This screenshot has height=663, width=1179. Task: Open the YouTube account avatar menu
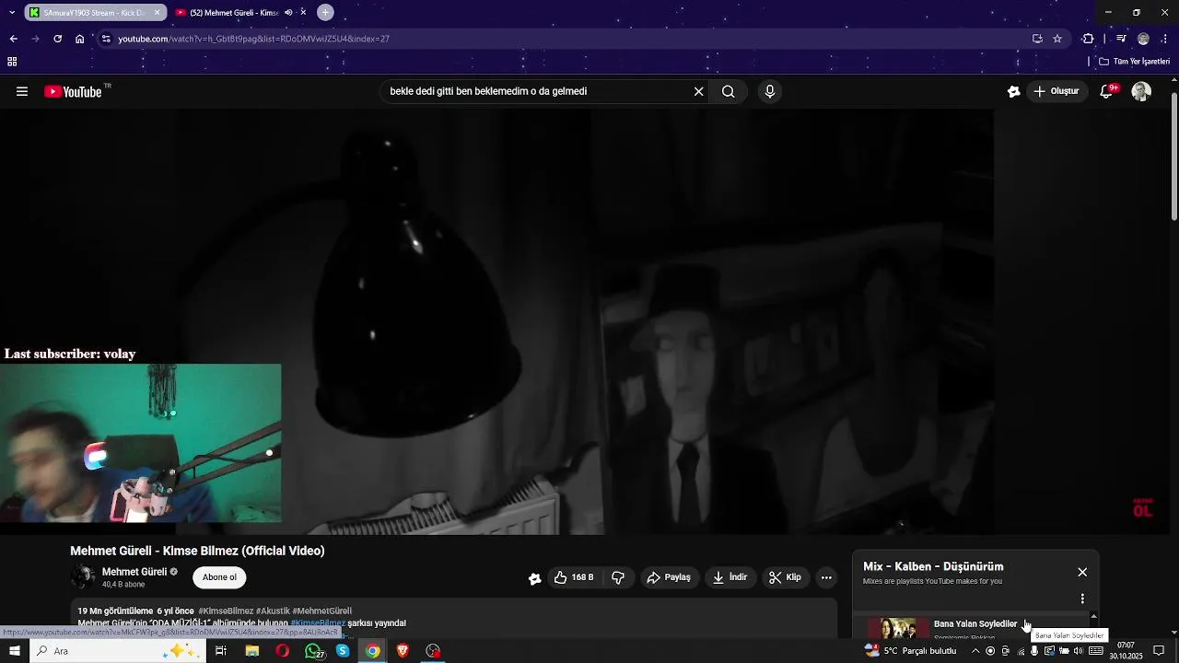coord(1141,91)
